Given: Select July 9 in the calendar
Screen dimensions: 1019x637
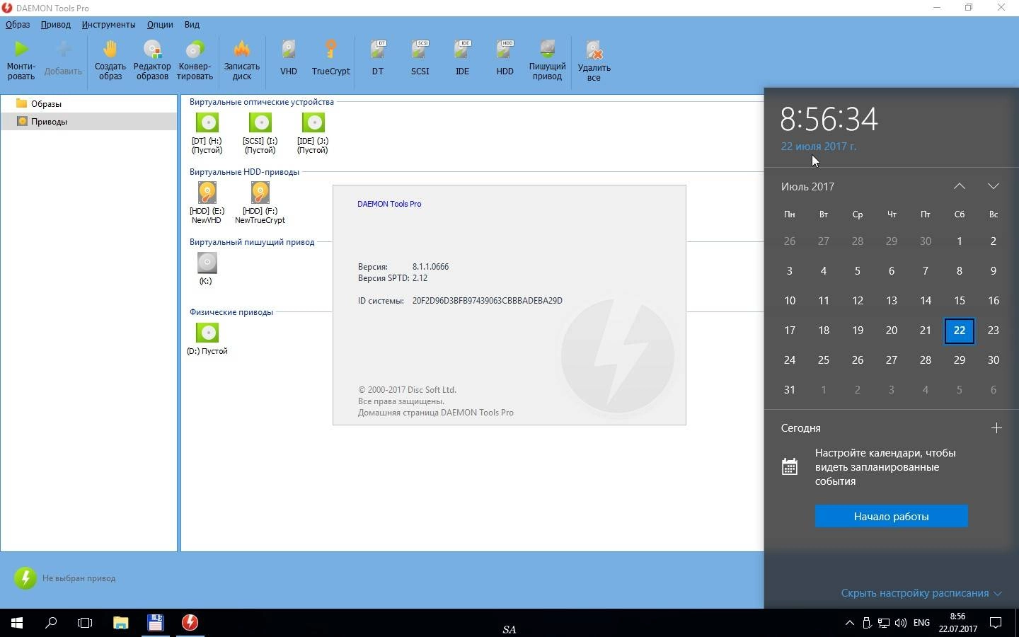Looking at the screenshot, I should [x=994, y=271].
